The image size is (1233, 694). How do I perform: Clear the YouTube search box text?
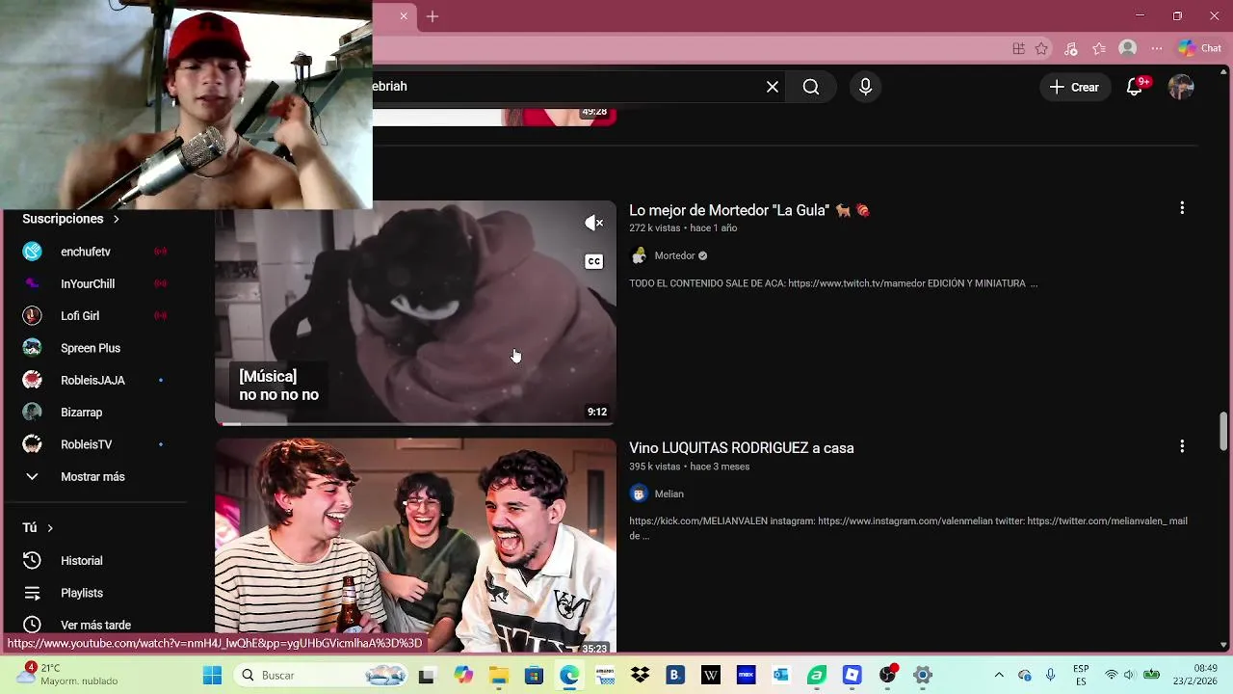[773, 87]
